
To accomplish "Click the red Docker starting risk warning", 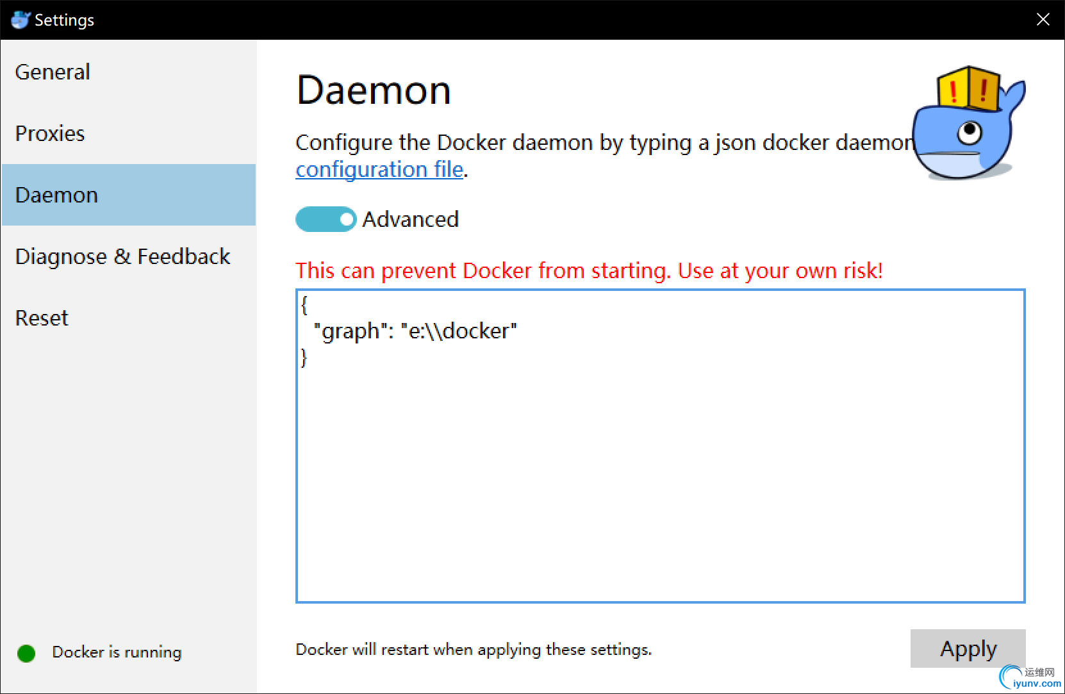I will [589, 270].
